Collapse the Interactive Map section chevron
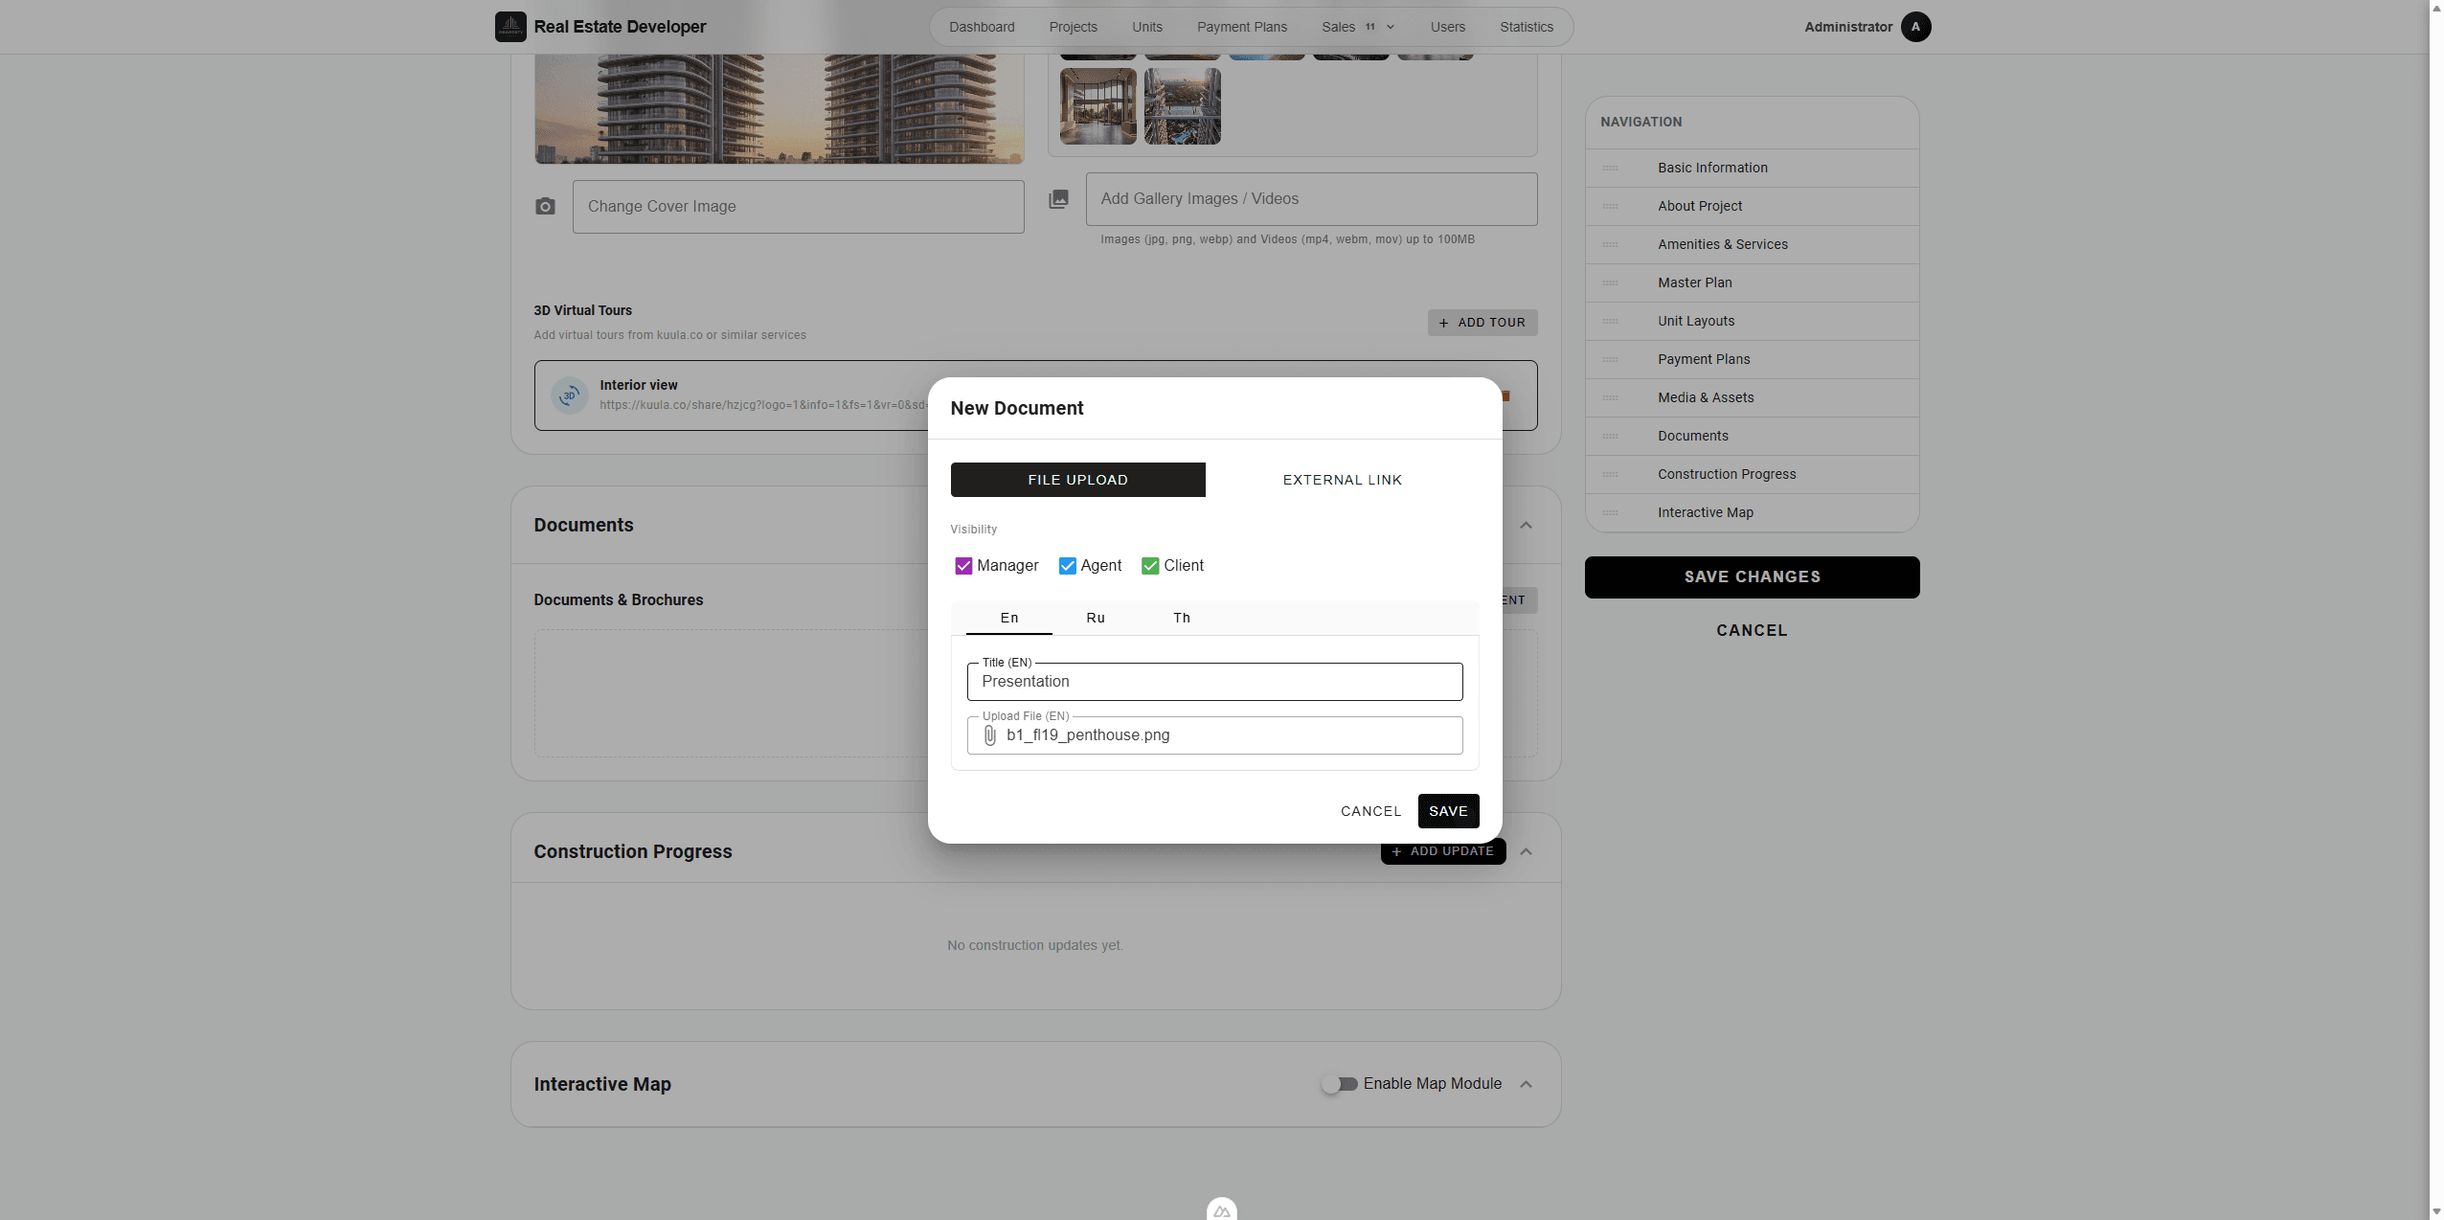The image size is (2444, 1220). [1526, 1084]
